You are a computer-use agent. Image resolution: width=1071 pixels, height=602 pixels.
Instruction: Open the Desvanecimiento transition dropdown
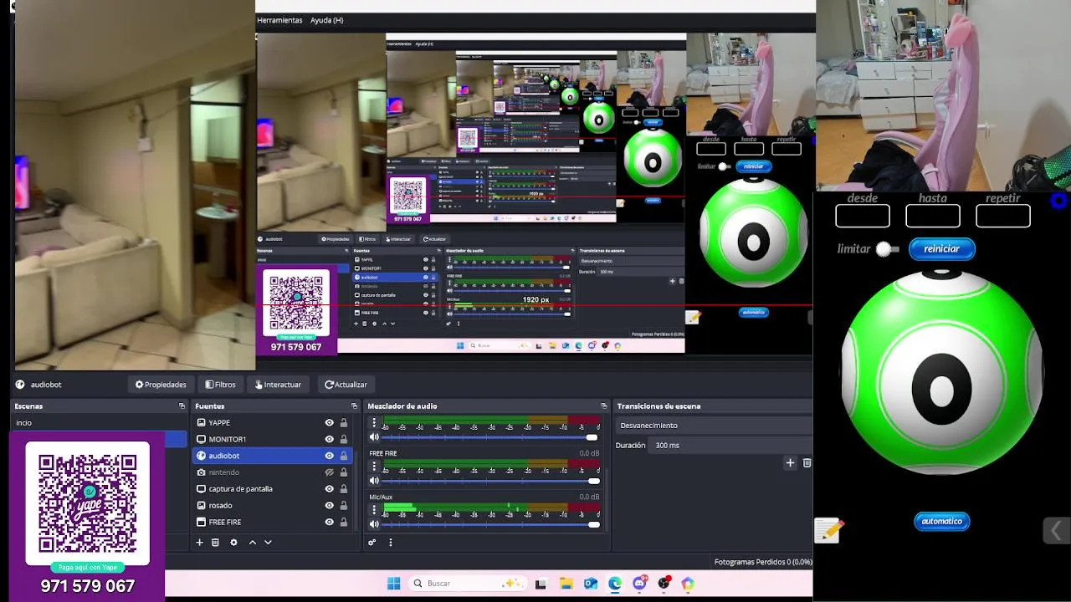[714, 426]
